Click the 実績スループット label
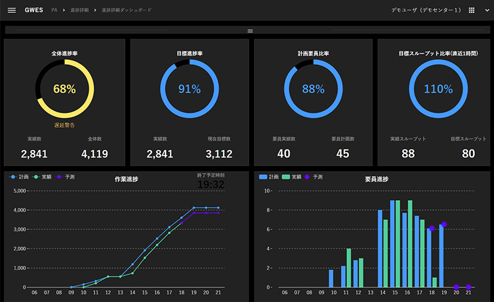 [x=408, y=139]
